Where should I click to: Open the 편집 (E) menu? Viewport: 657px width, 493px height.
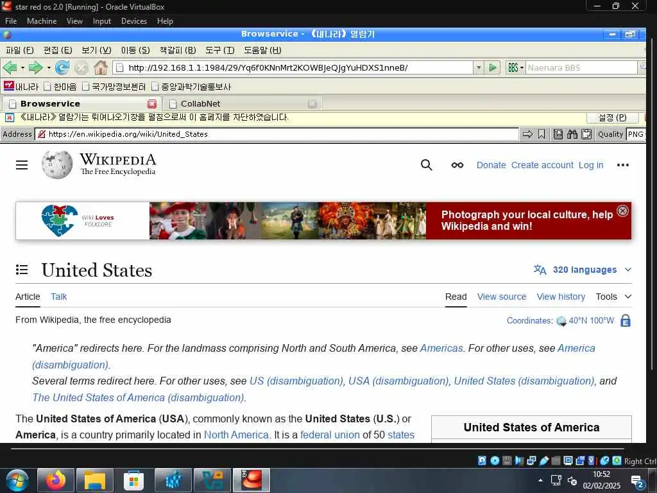point(58,50)
